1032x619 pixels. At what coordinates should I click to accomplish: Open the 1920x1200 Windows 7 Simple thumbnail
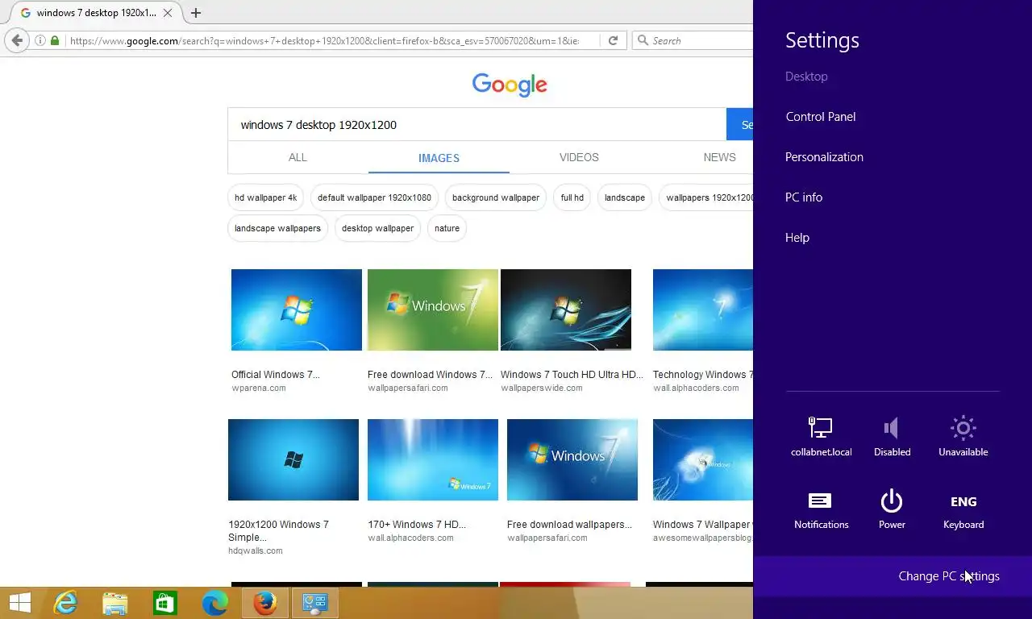tap(293, 459)
